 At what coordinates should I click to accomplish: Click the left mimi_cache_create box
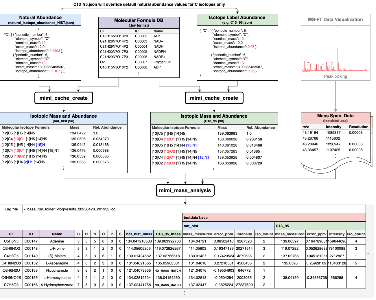coord(64,98)
